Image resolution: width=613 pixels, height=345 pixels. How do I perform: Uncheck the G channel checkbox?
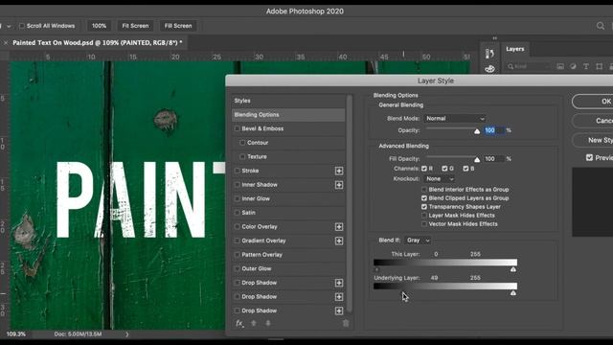[444, 169]
